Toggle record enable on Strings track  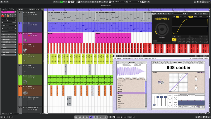tap(29, 36)
